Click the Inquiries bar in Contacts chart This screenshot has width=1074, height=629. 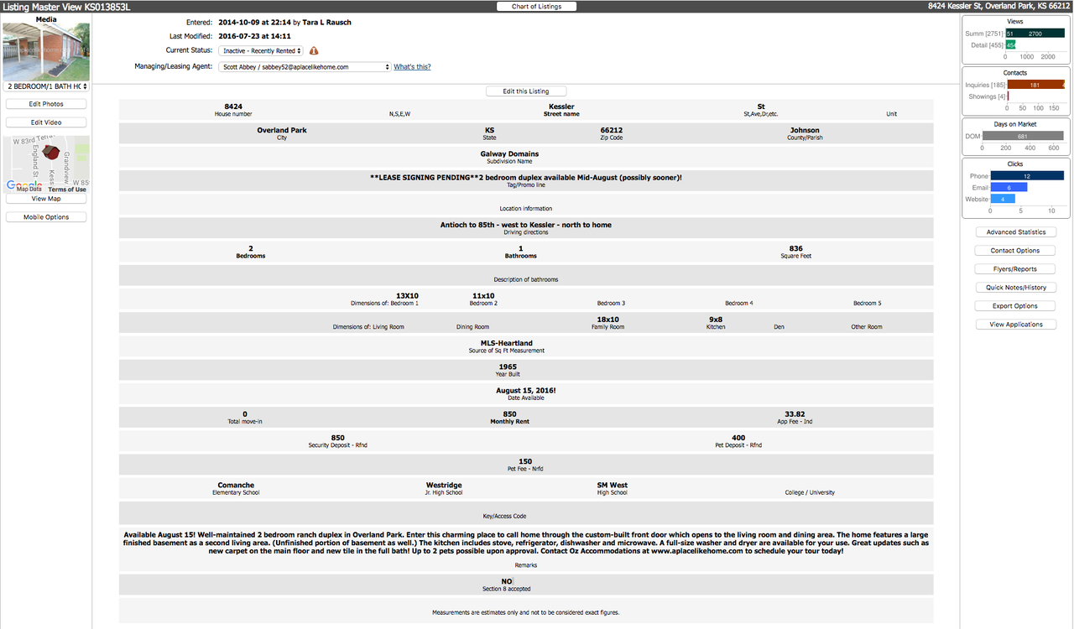tap(1035, 85)
